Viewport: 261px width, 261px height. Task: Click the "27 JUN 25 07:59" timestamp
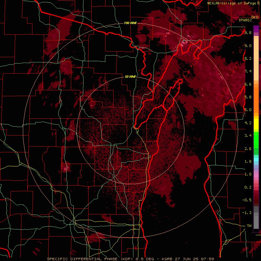coord(194,259)
